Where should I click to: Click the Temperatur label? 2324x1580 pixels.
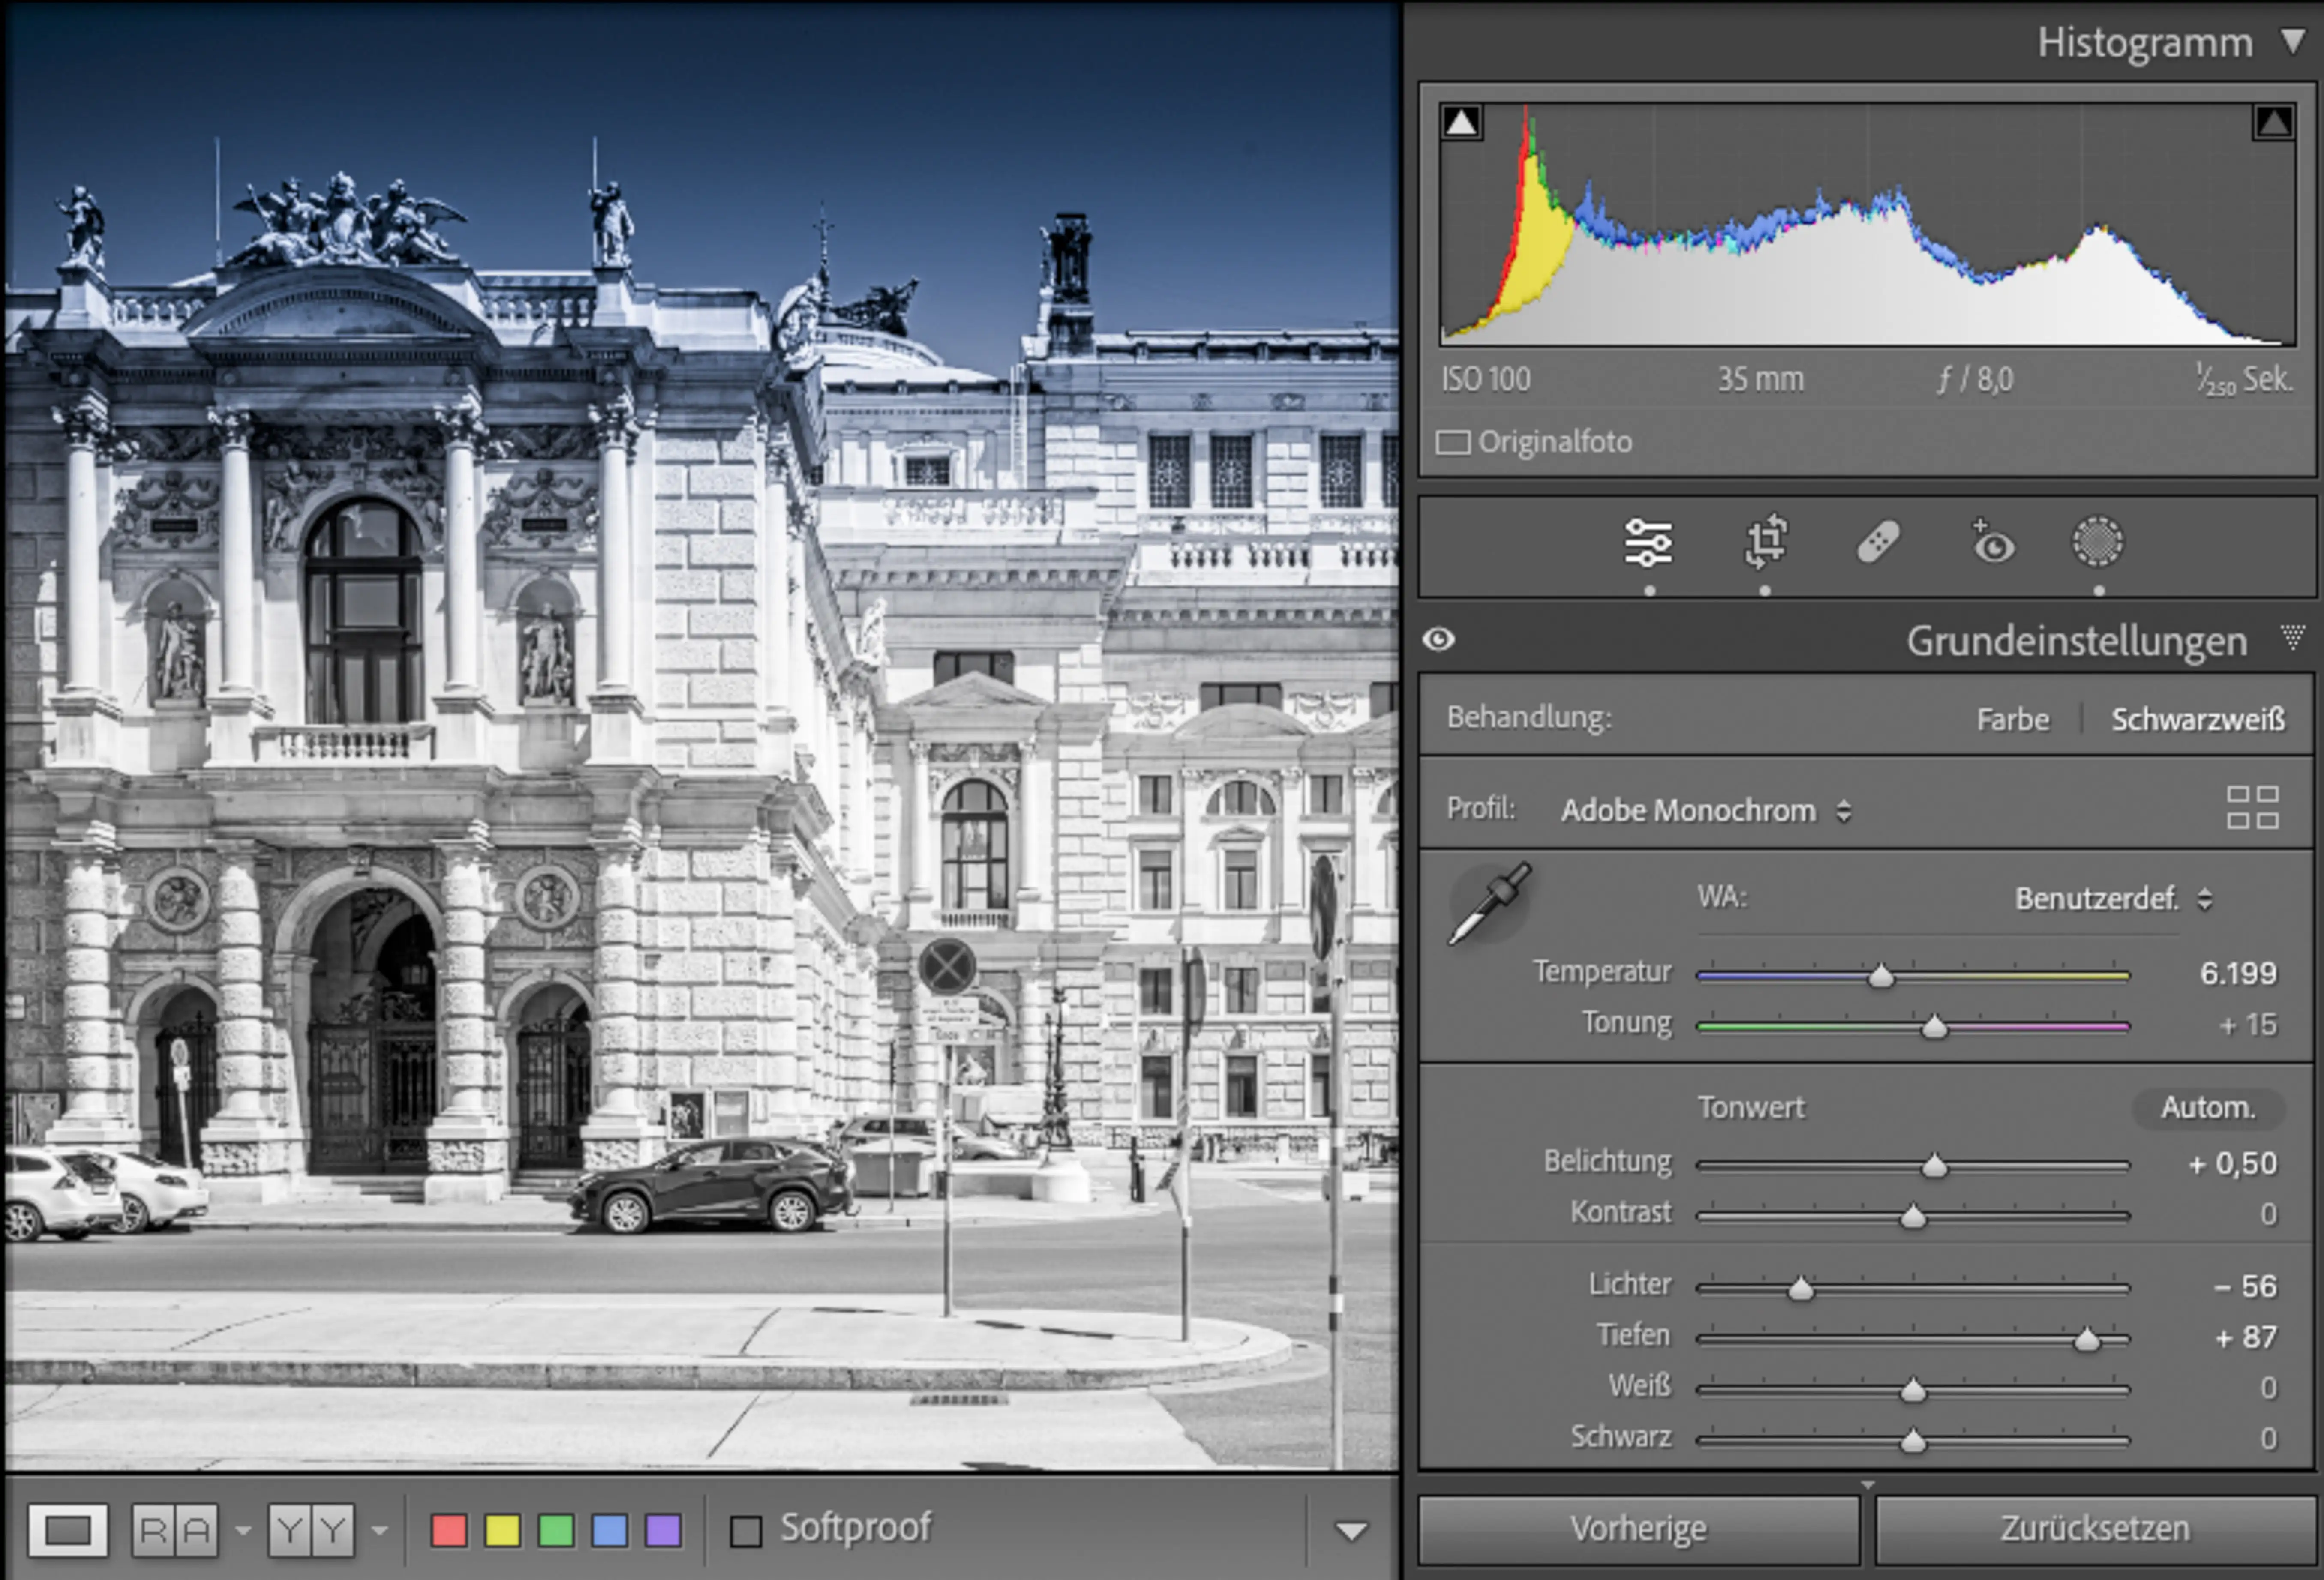[x=1602, y=971]
